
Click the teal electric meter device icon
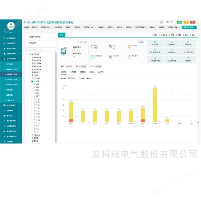[x=64, y=51]
